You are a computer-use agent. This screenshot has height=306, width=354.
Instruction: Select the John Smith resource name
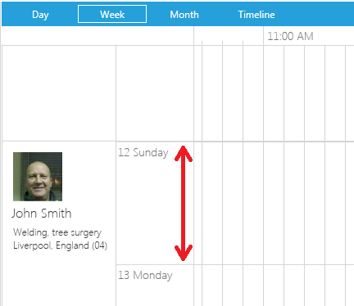[x=42, y=214]
